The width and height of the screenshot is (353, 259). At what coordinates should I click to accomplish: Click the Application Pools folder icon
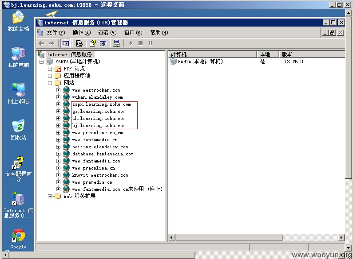click(x=58, y=76)
